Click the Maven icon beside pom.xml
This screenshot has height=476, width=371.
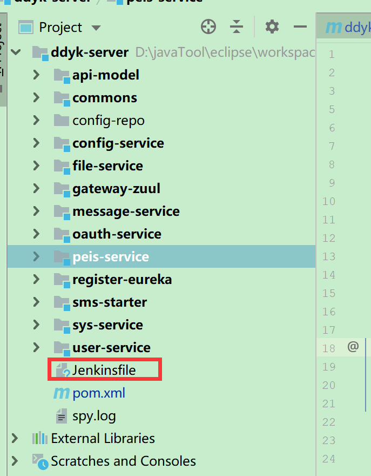pos(61,393)
